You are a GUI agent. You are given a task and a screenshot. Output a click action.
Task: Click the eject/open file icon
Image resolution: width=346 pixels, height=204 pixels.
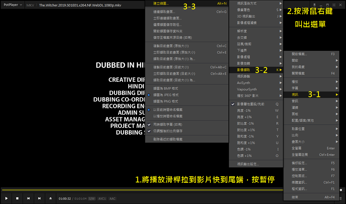point(50,198)
